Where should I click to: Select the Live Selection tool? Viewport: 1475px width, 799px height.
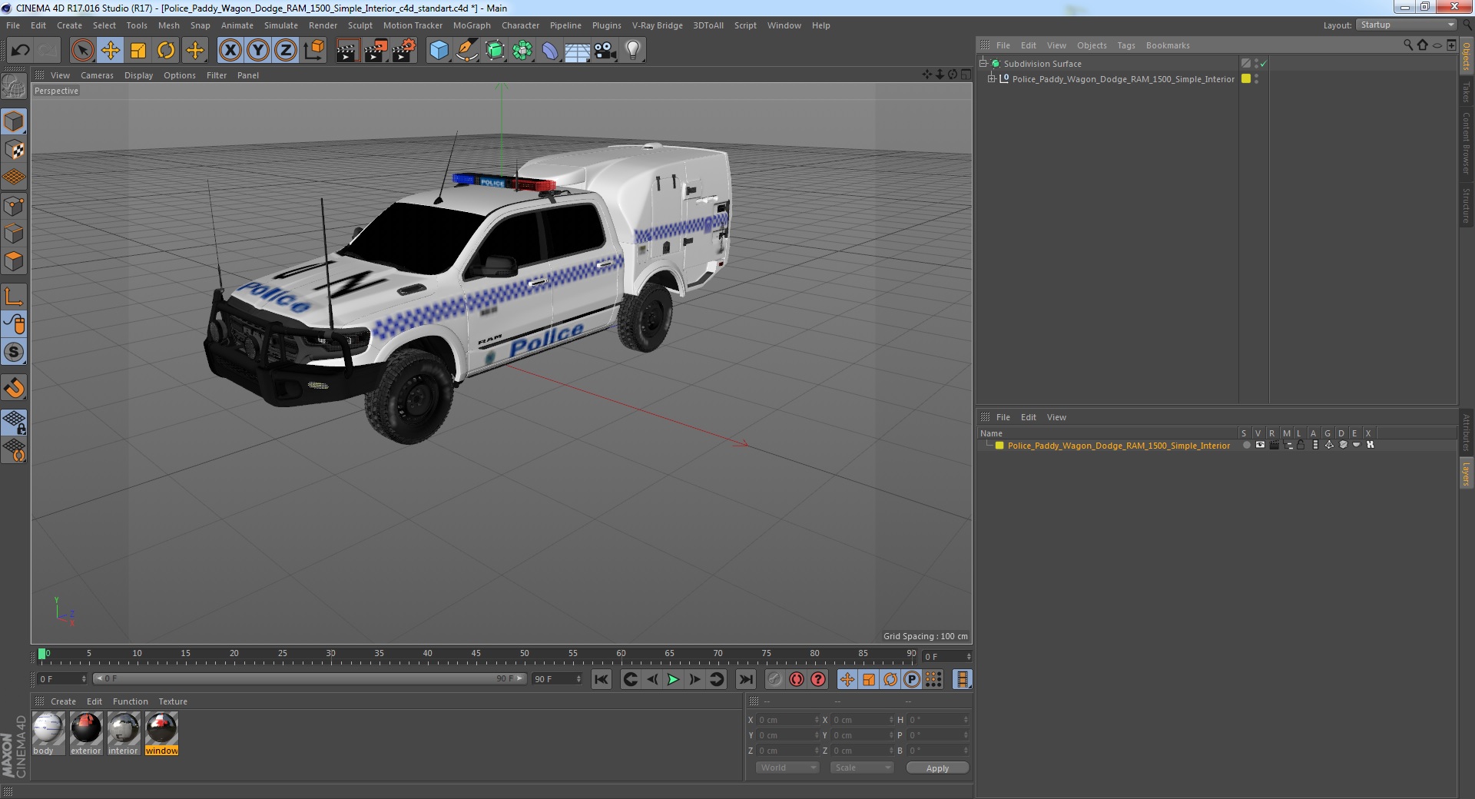click(82, 51)
